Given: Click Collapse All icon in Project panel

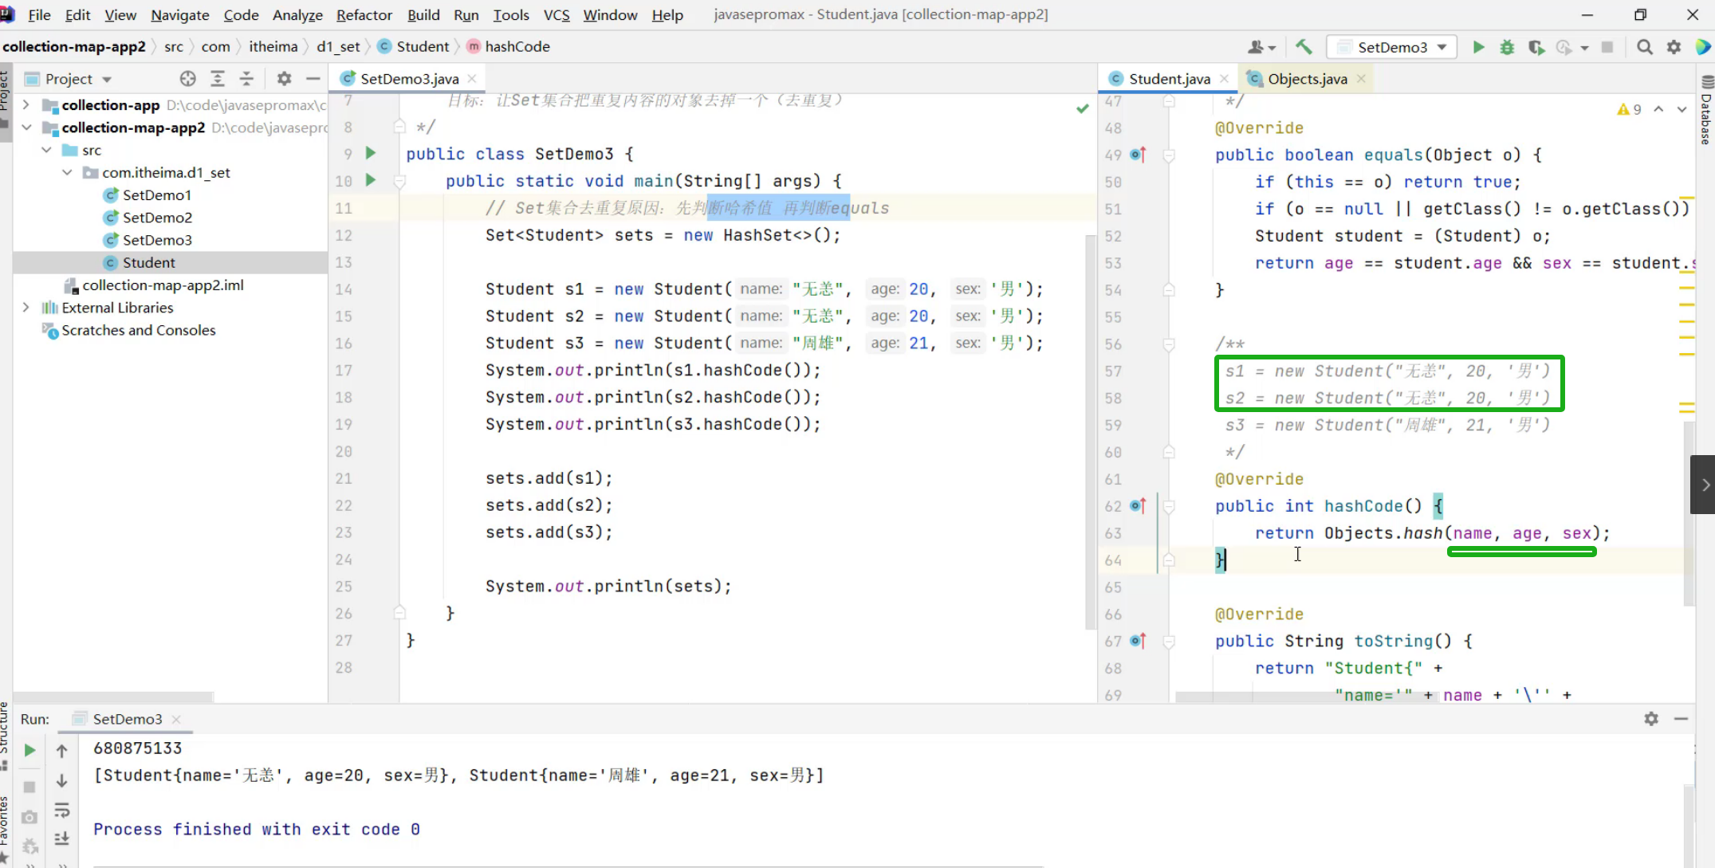Looking at the screenshot, I should point(246,78).
